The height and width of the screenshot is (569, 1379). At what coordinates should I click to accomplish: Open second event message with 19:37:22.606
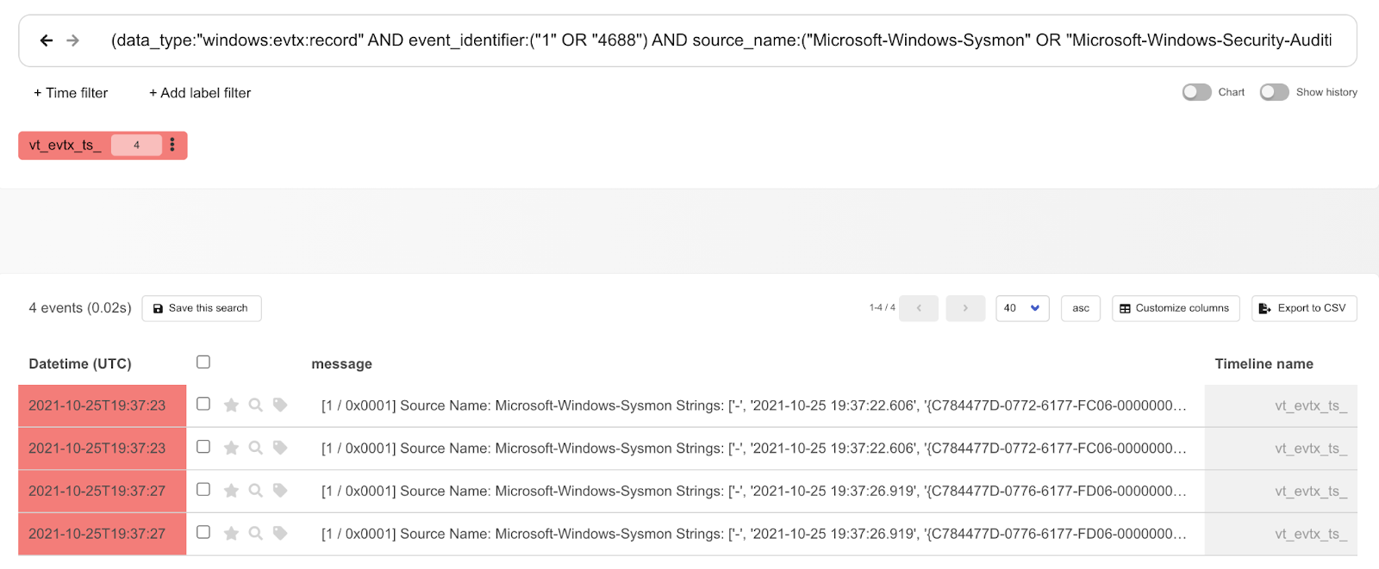coord(754,448)
